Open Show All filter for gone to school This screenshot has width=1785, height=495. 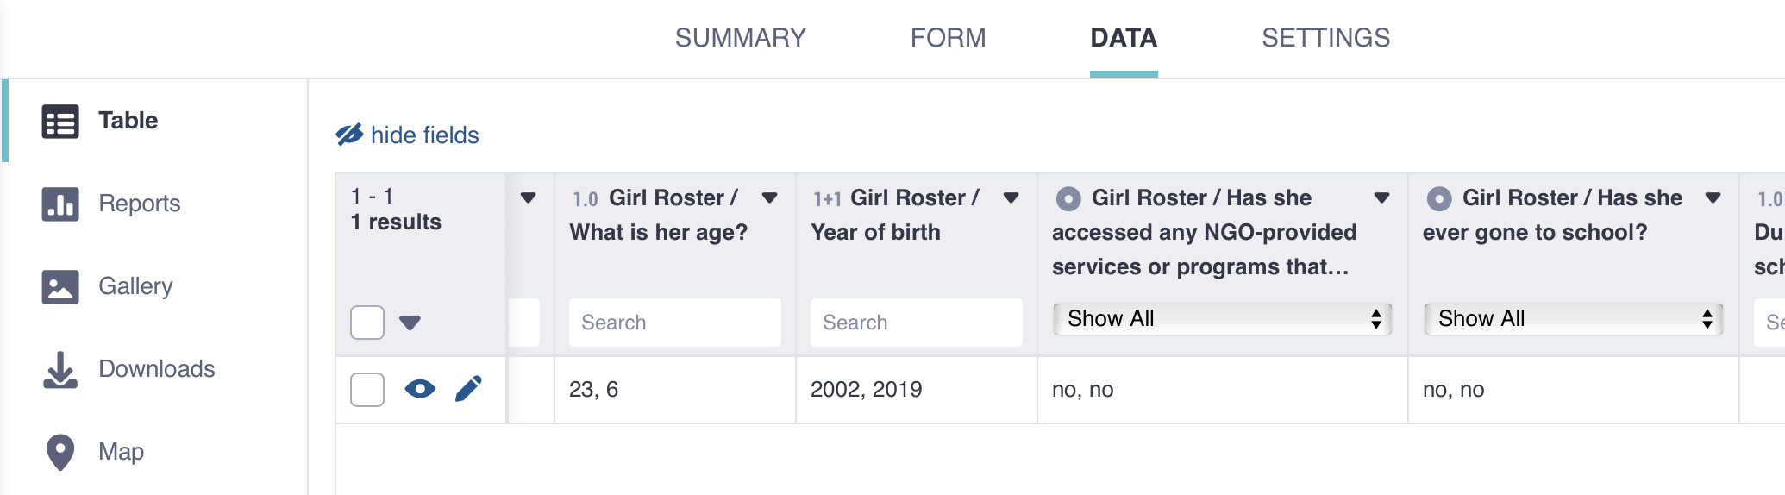tap(1573, 319)
